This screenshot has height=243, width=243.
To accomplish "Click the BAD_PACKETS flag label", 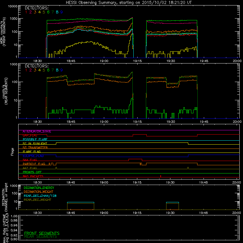I will (33, 176).
